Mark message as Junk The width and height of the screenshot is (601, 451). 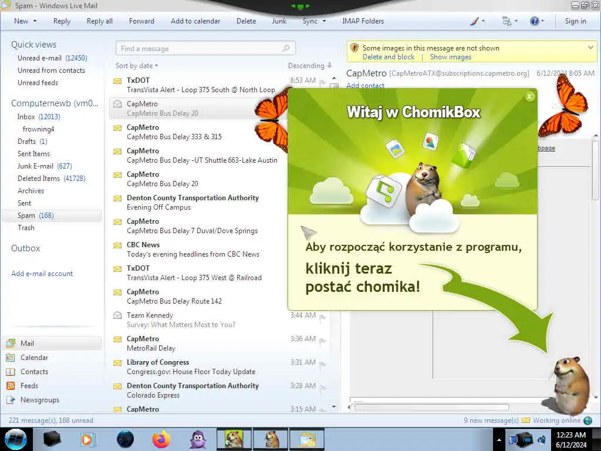tap(279, 21)
